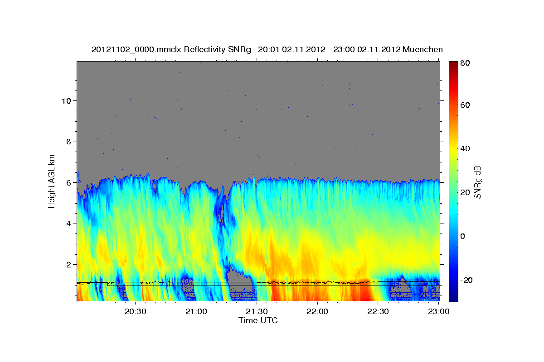Click the 'Time UTC' axis title

coord(258,320)
